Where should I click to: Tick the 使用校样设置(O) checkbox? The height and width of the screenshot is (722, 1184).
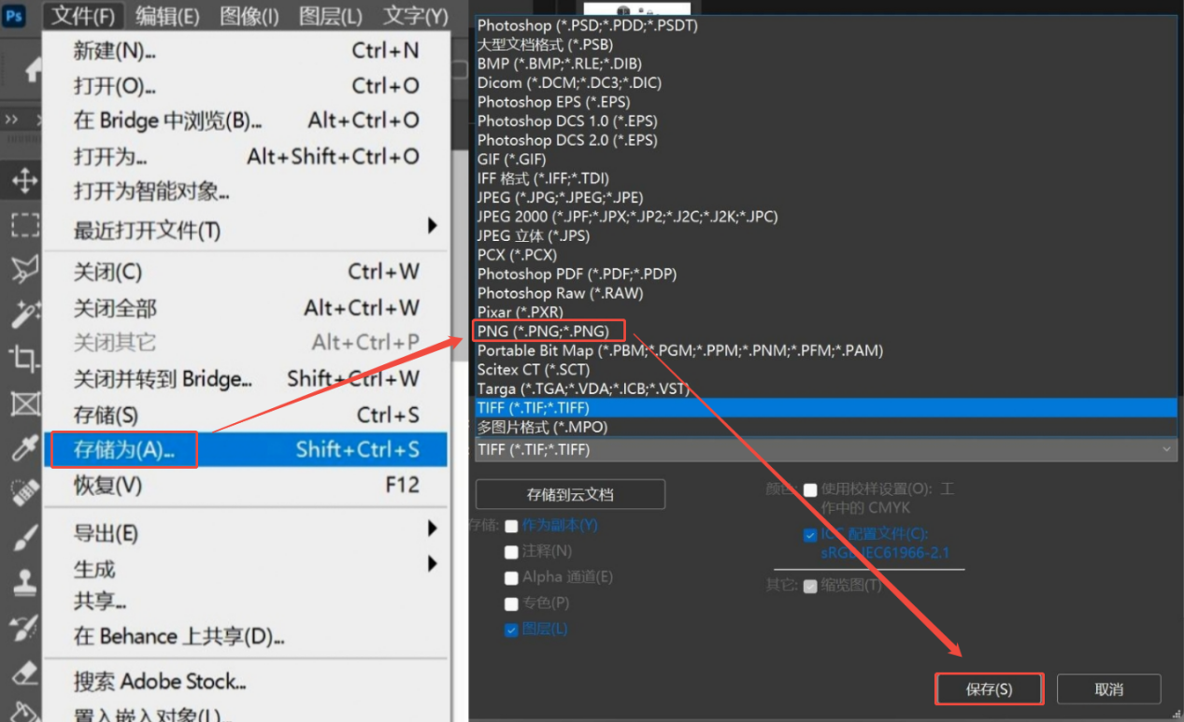pos(810,489)
